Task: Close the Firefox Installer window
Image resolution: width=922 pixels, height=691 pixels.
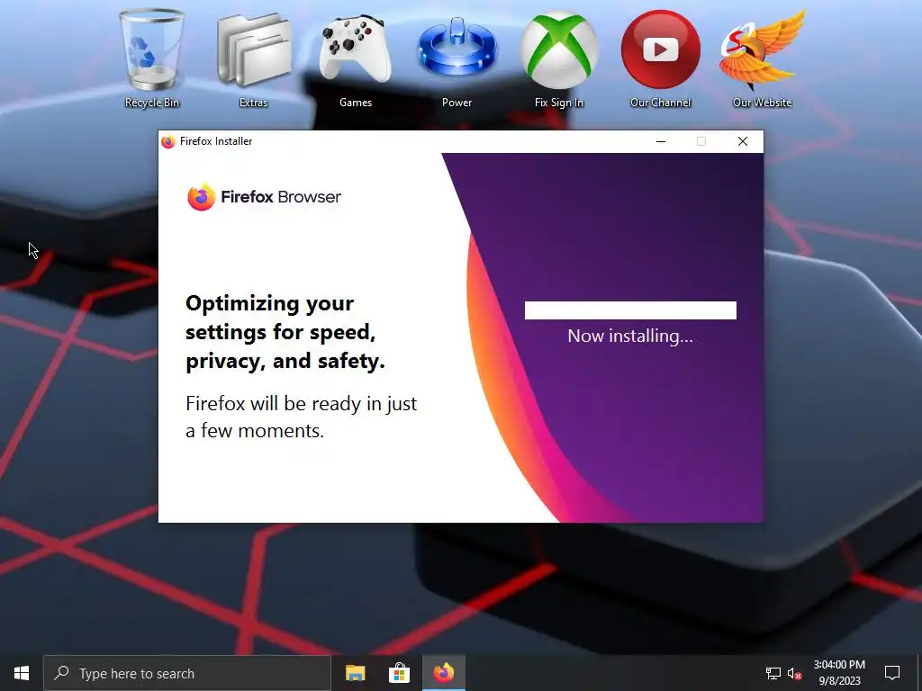Action: pos(743,141)
